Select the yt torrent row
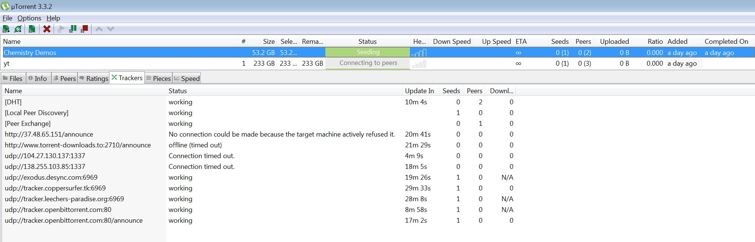The width and height of the screenshot is (755, 242). click(x=112, y=63)
